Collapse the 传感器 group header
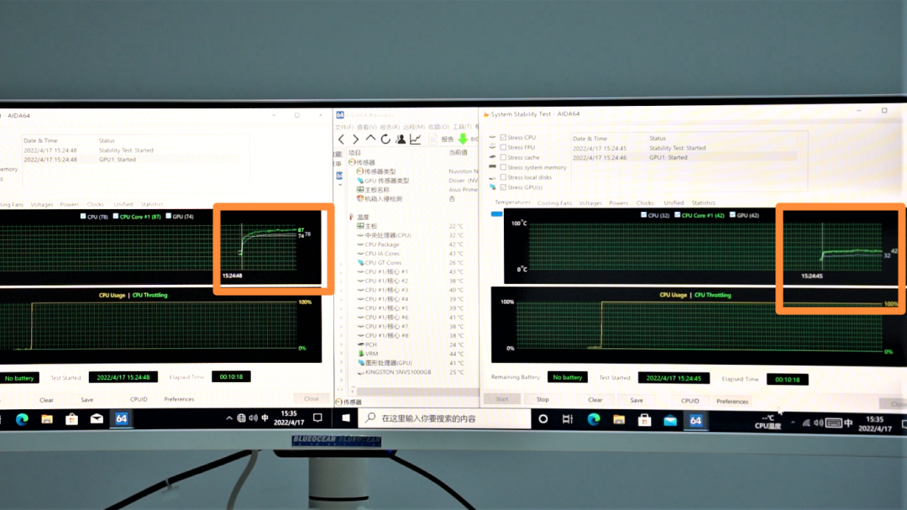This screenshot has width=907, height=510. (365, 162)
